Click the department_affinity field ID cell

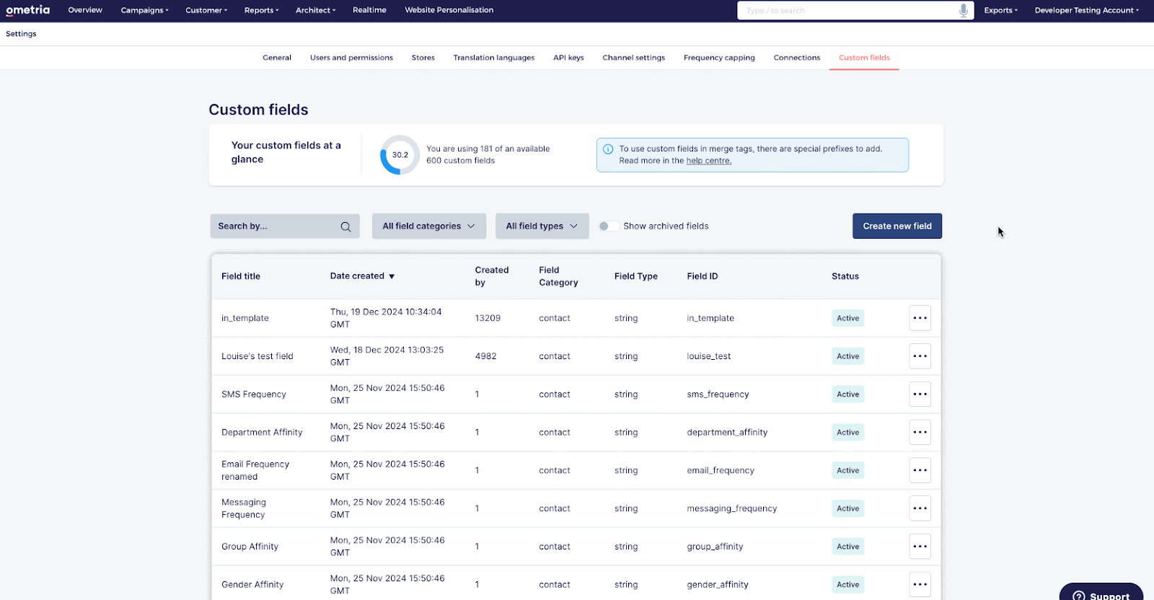coord(727,433)
